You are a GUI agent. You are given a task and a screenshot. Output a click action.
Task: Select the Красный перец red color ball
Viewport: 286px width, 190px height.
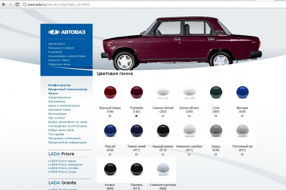coord(110,92)
